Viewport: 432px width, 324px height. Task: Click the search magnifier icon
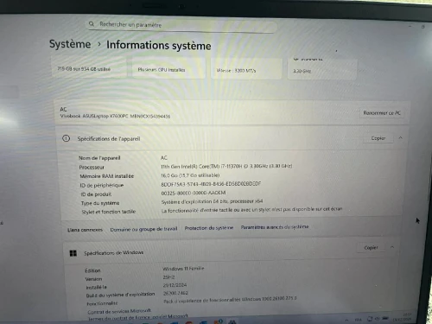coord(92,24)
